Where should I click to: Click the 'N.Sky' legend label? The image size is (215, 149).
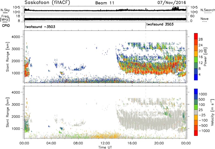(x=5, y=10)
